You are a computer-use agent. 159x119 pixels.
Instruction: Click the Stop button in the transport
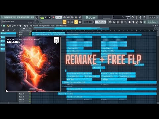point(49,17)
